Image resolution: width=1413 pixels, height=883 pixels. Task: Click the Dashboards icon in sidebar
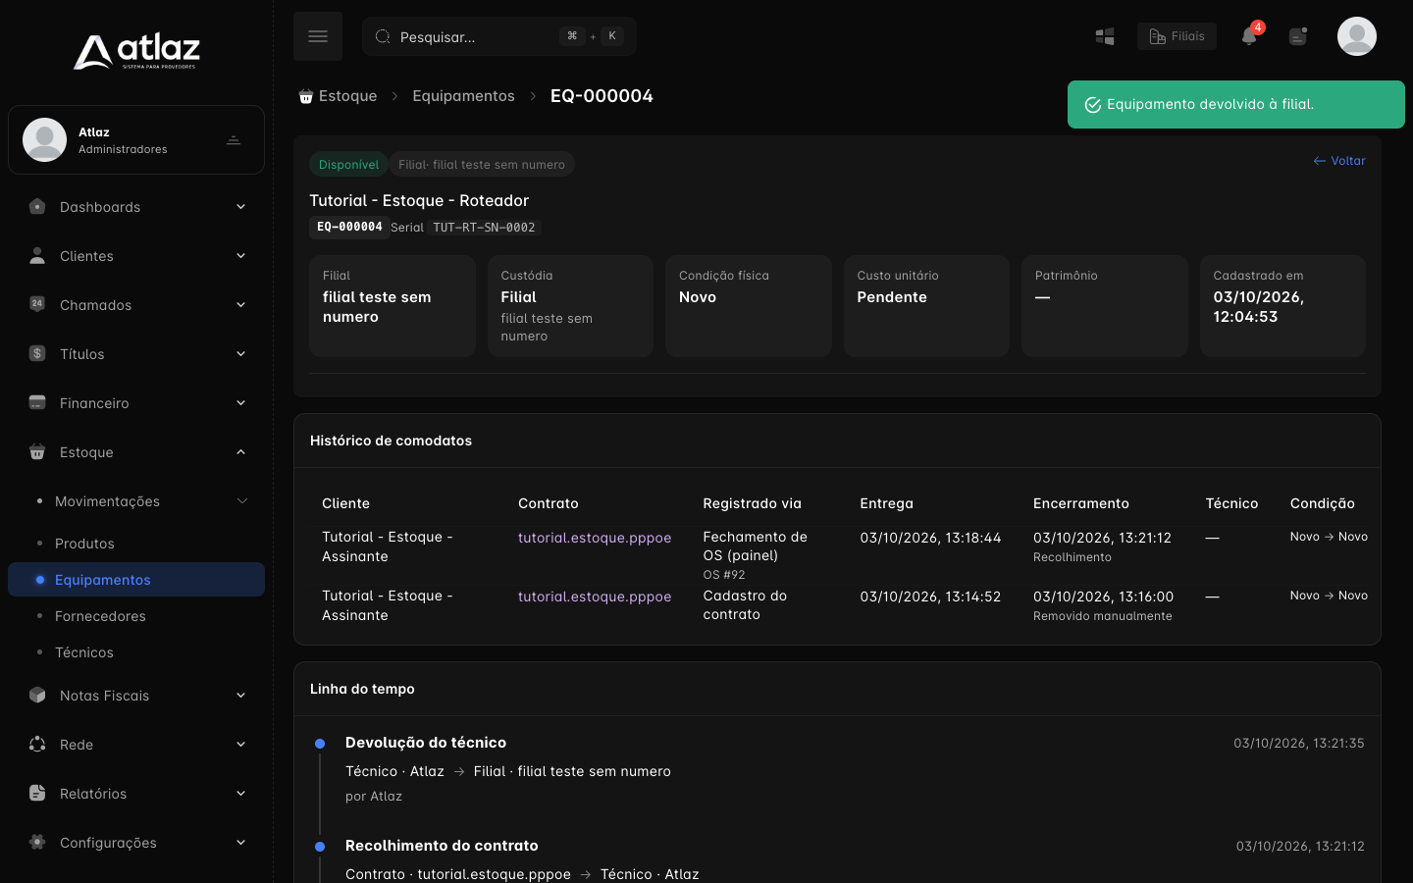(x=37, y=207)
